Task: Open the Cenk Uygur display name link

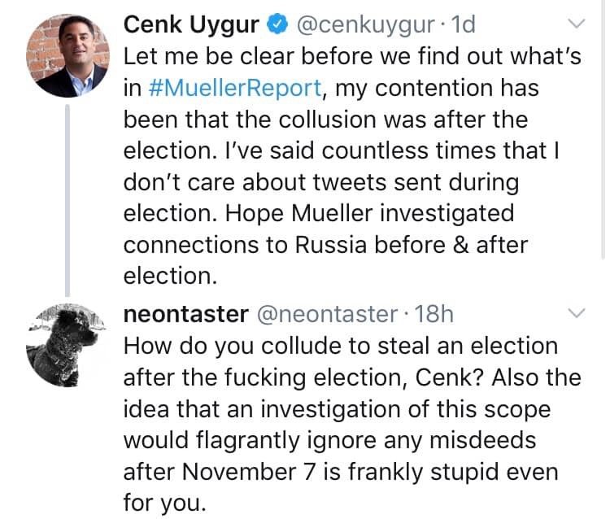Action: [191, 25]
